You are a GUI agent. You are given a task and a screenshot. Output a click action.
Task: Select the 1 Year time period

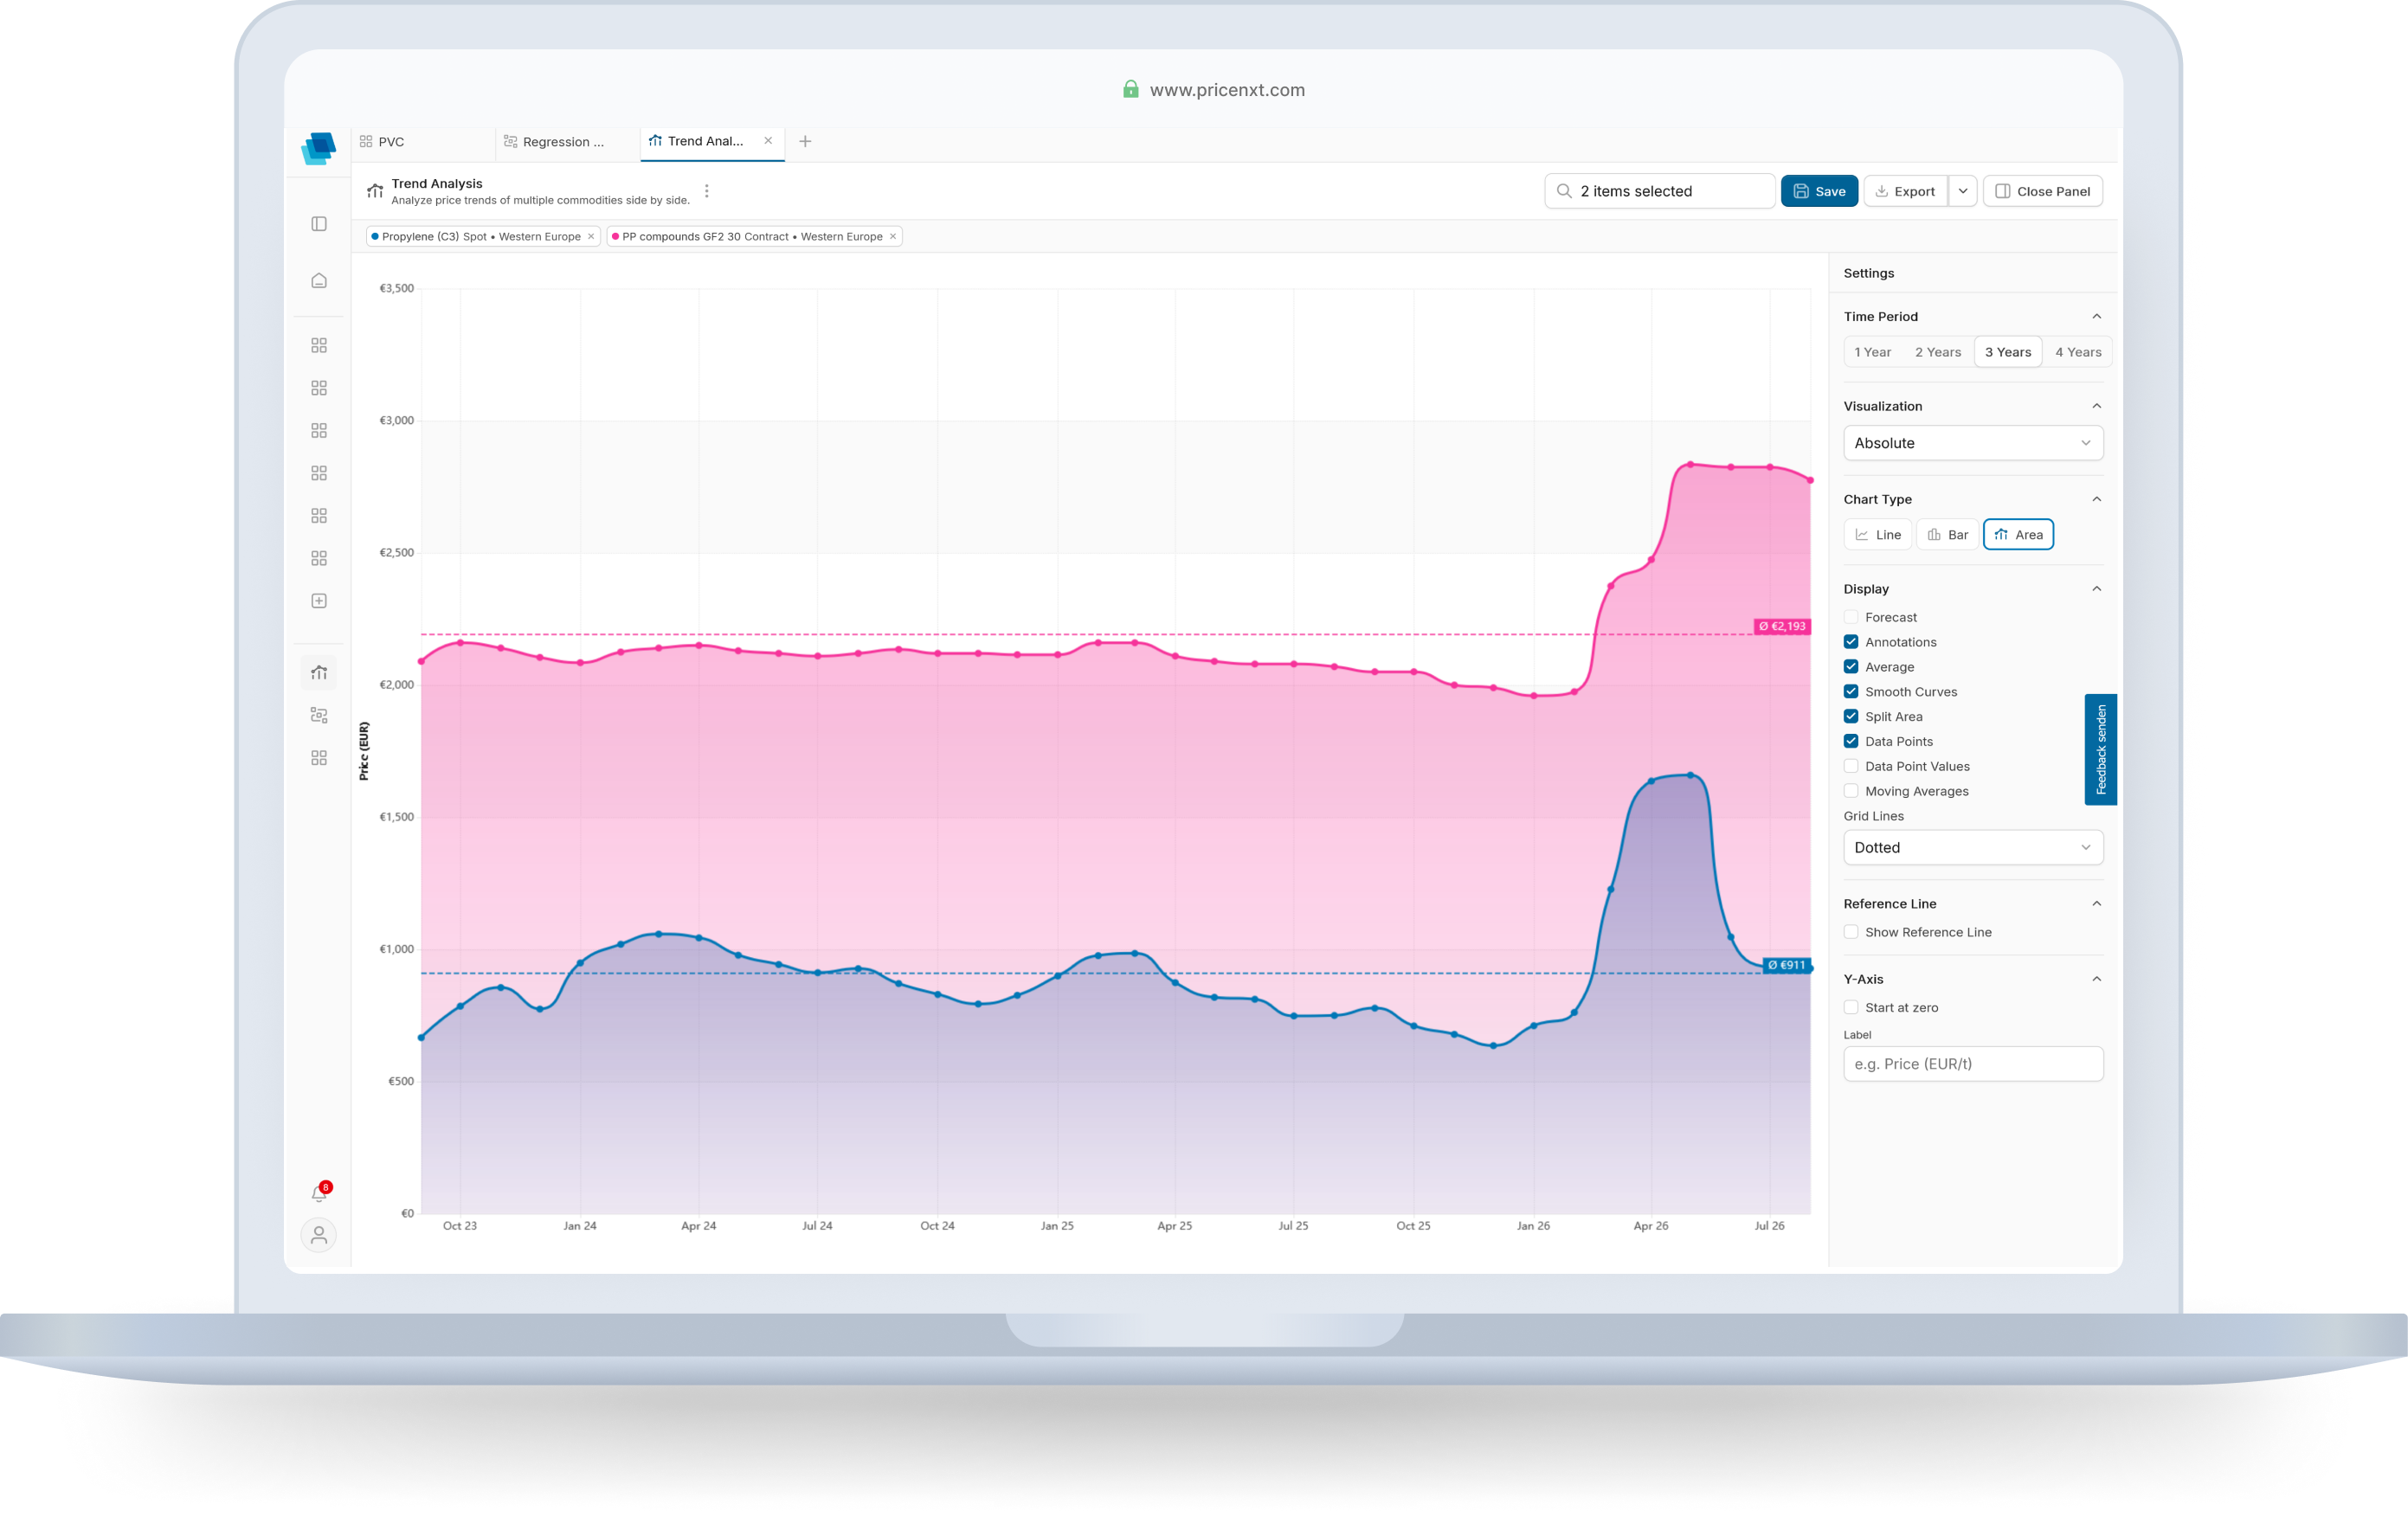pos(1872,352)
